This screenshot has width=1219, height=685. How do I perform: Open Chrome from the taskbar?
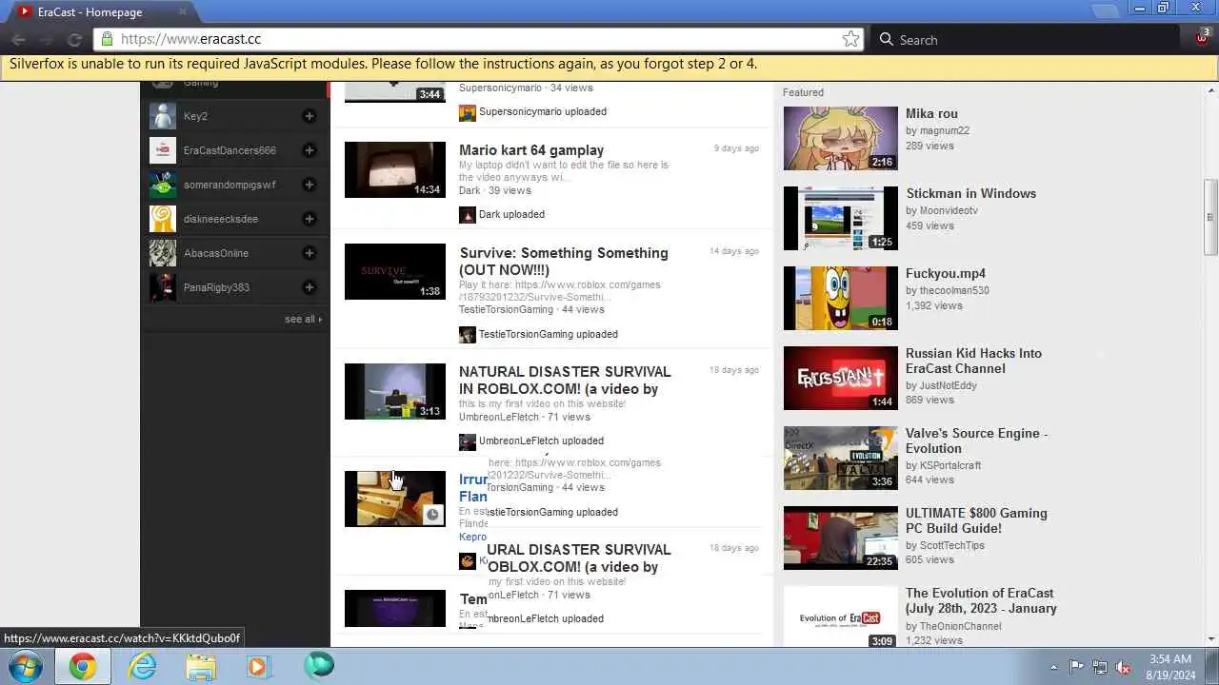click(x=82, y=666)
